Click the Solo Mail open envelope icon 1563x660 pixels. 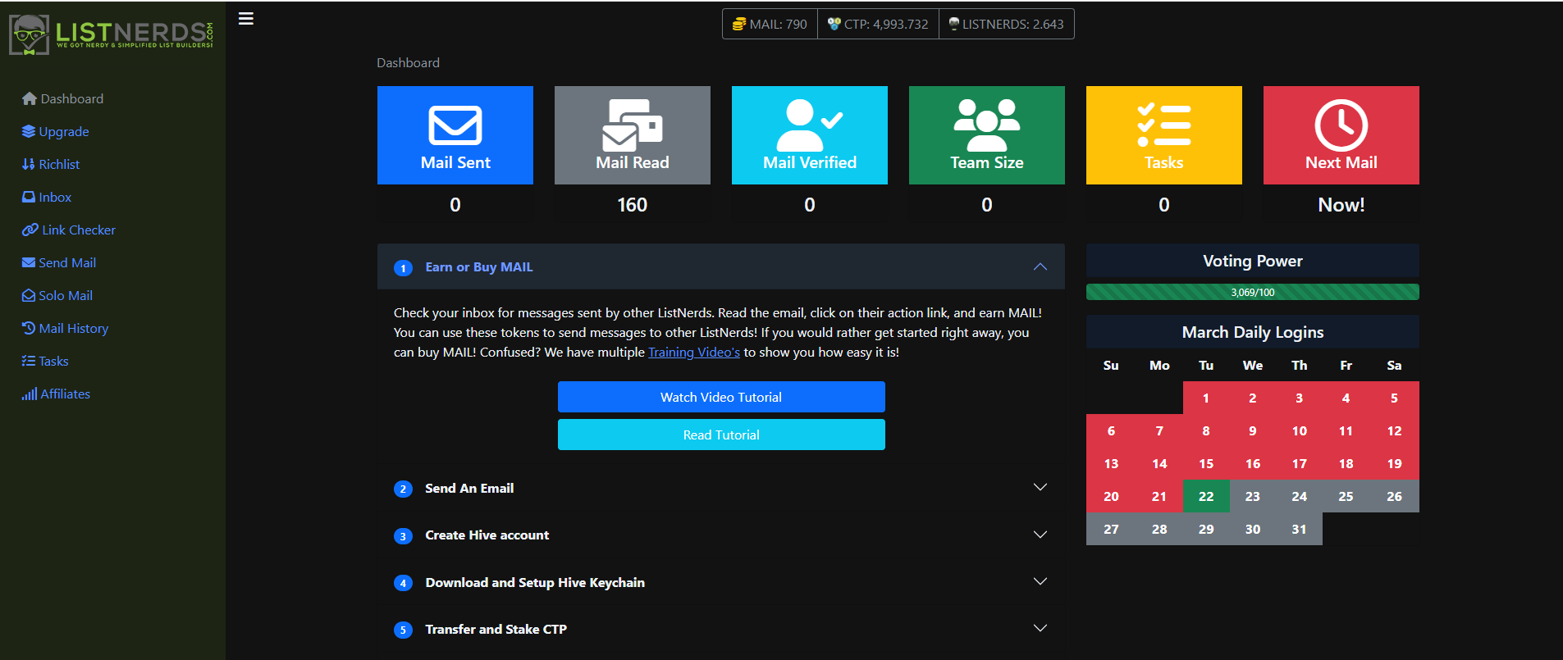pyautogui.click(x=29, y=295)
